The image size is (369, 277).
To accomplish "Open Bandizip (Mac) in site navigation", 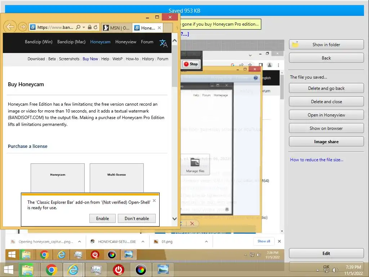I will click(71, 42).
